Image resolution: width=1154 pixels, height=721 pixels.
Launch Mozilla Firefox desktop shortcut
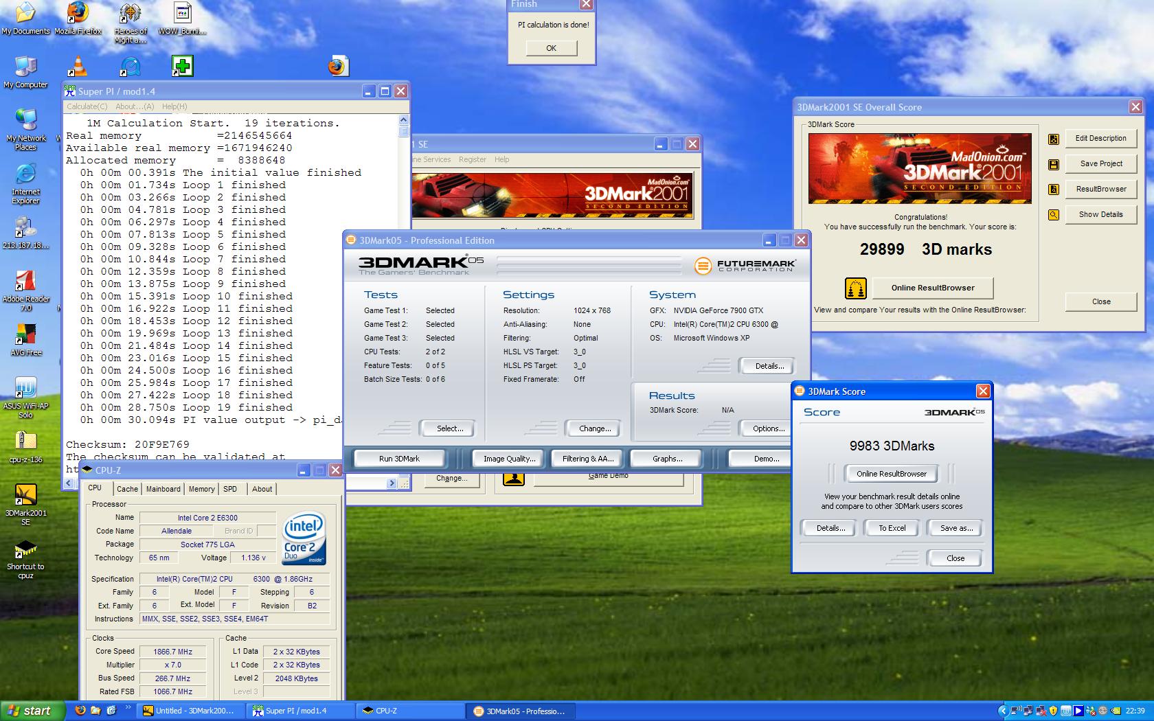78,19
